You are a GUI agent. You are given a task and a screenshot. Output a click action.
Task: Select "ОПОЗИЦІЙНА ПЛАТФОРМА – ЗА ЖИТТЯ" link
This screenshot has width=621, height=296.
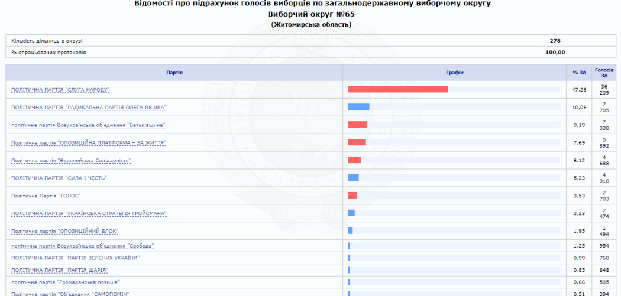(89, 143)
